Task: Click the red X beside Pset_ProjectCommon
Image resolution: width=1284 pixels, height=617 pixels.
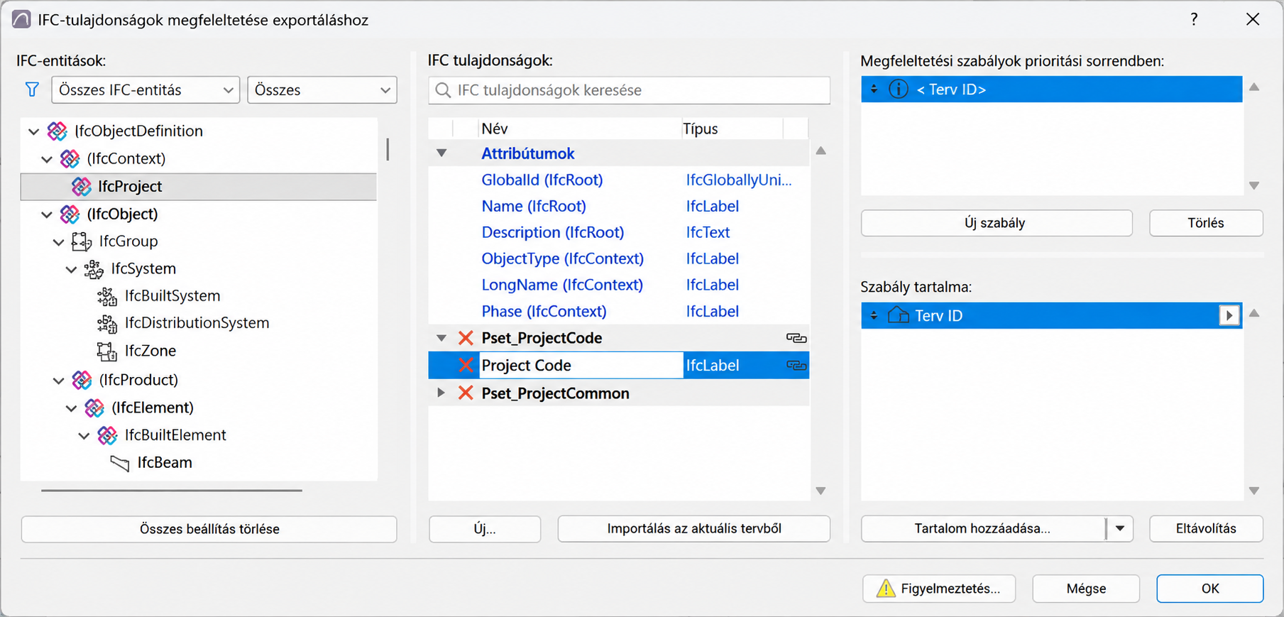Action: pyautogui.click(x=466, y=393)
